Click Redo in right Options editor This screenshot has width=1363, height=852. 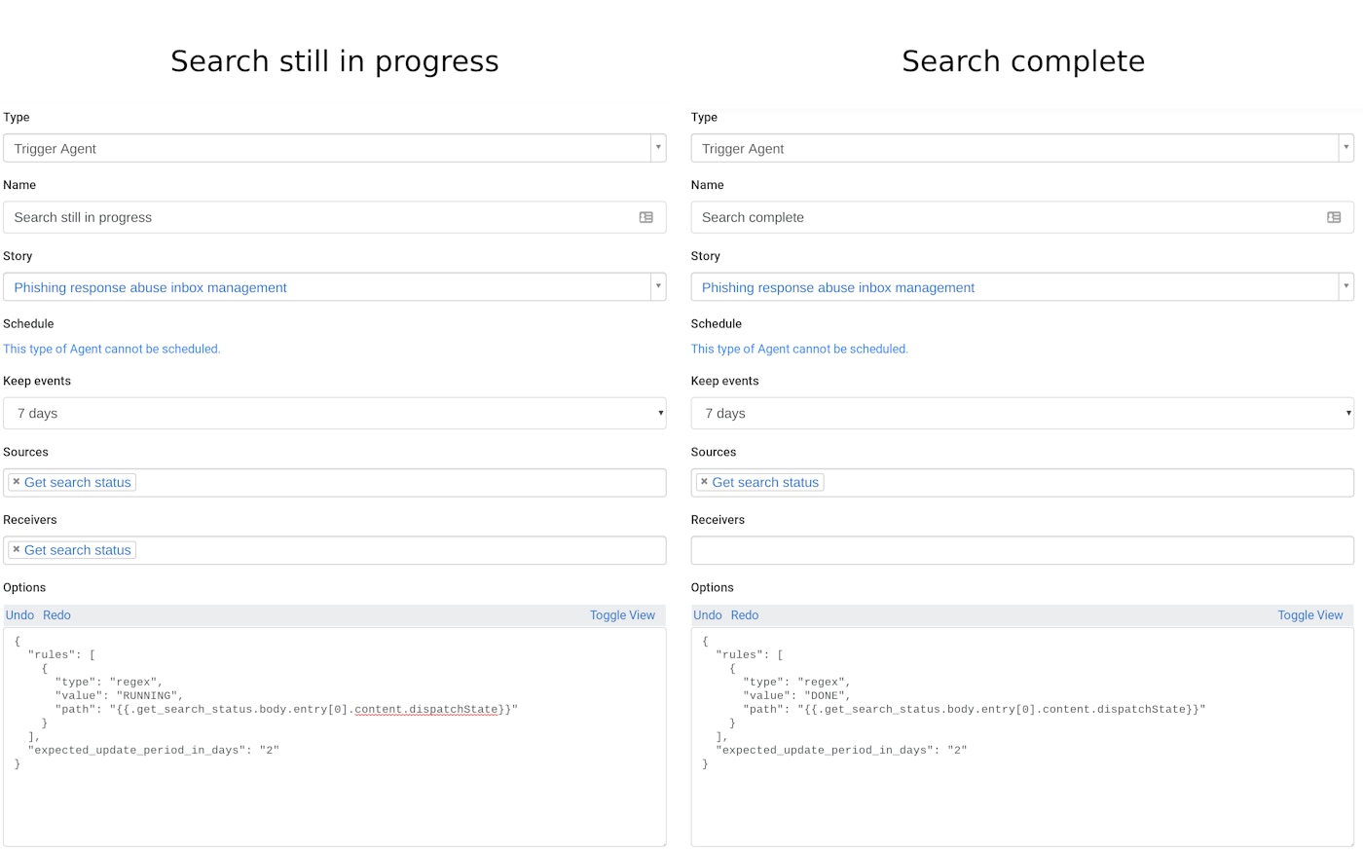tap(745, 615)
